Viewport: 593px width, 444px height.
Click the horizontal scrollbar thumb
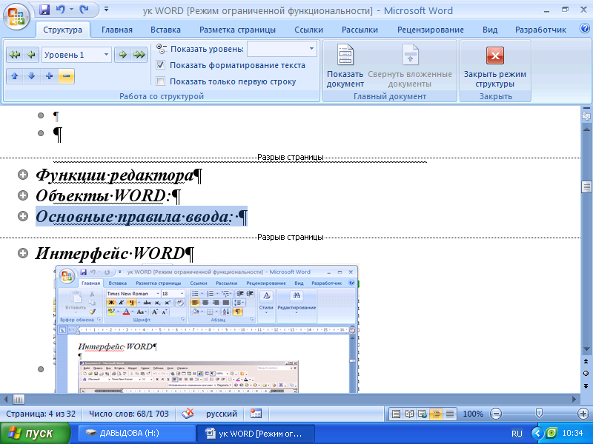pyautogui.click(x=19, y=399)
